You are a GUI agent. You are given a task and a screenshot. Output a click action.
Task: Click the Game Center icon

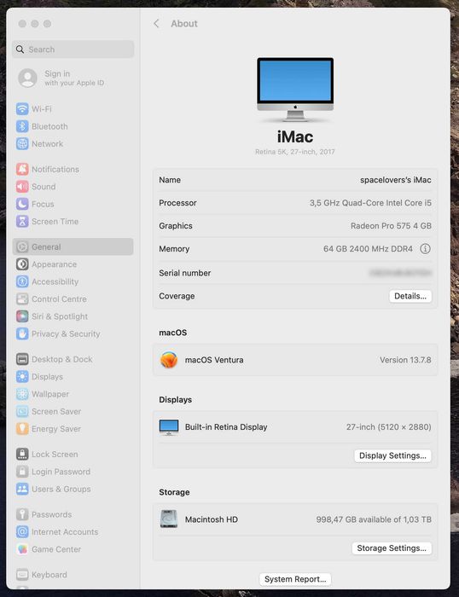(x=22, y=549)
